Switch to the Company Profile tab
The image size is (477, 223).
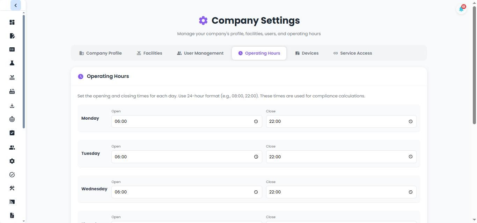(x=101, y=53)
